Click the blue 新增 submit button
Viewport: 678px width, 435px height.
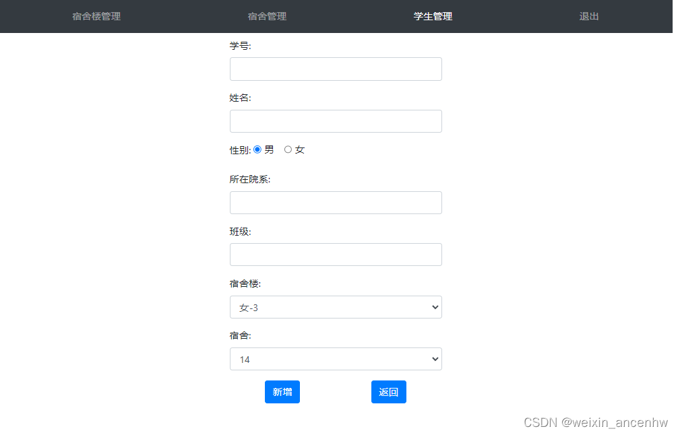tap(282, 391)
